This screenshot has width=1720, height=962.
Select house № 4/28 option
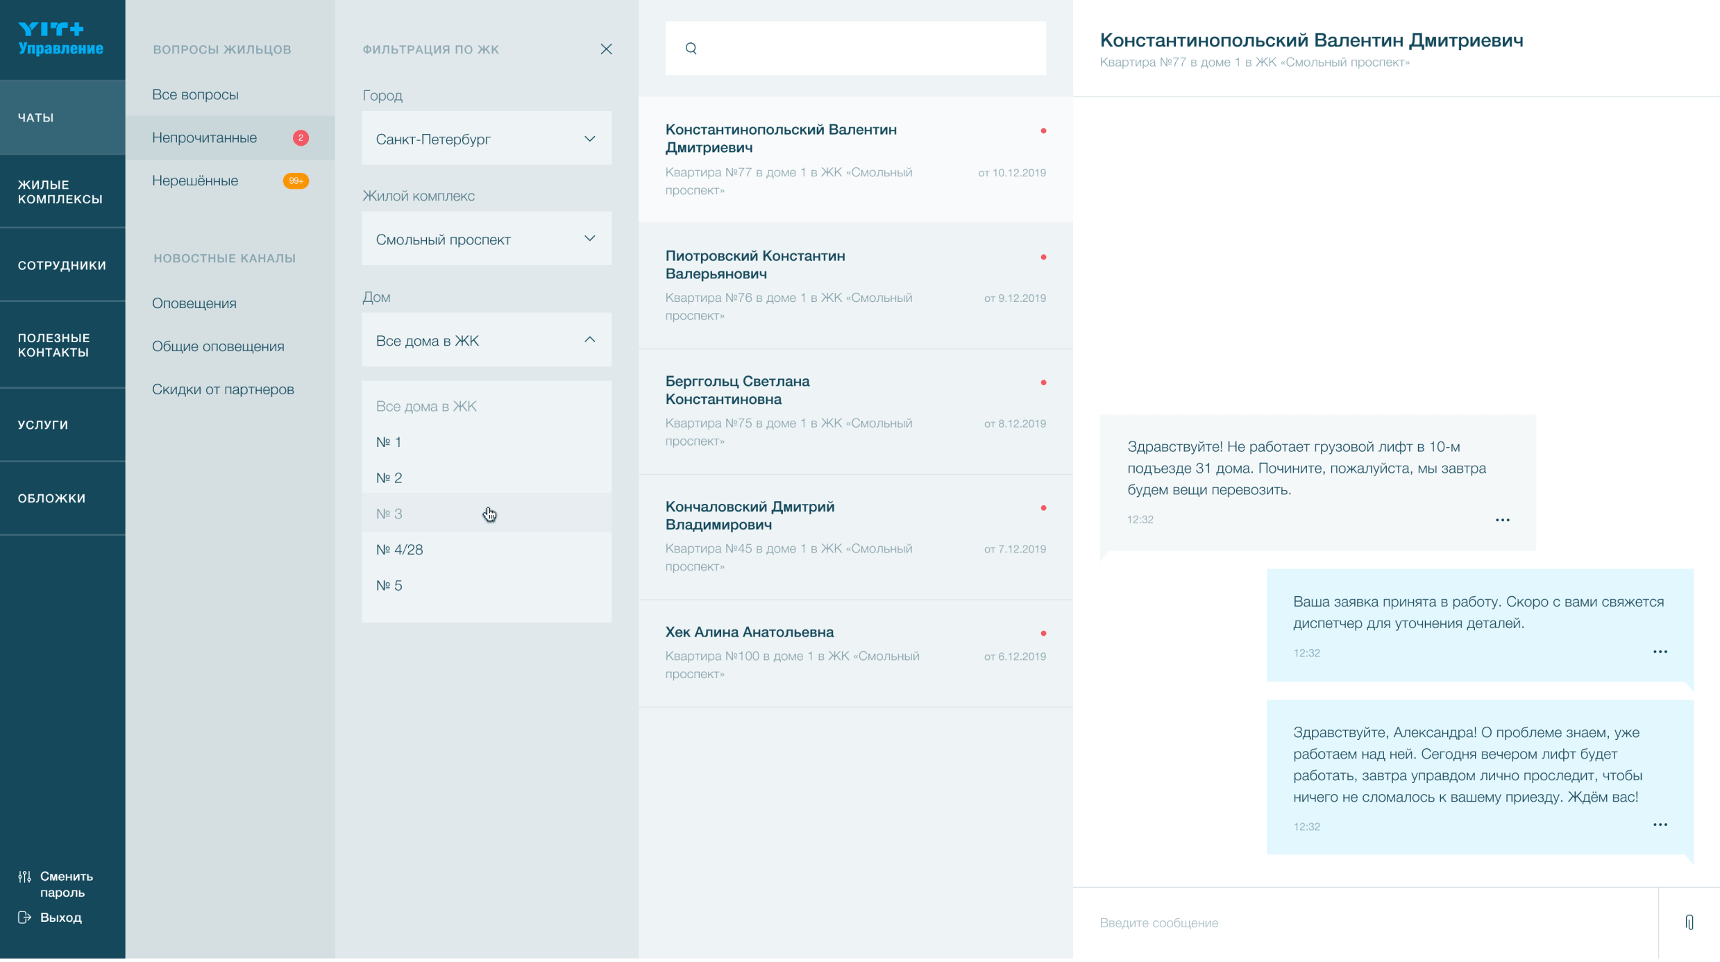coord(400,550)
